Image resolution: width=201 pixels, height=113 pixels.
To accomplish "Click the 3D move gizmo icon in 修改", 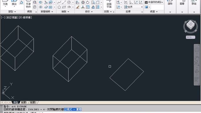I will tap(83, 2).
